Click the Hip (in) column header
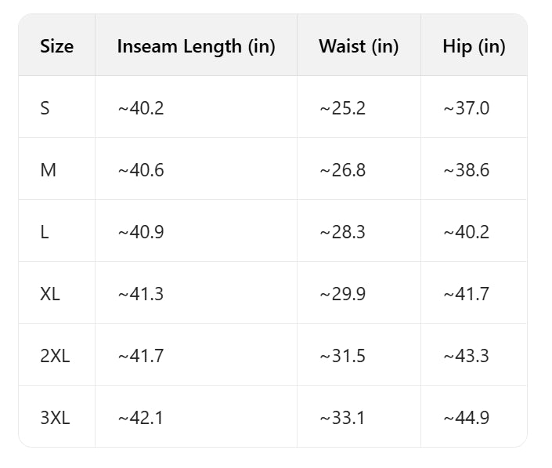Viewport: 552px width, 468px height. [x=474, y=46]
